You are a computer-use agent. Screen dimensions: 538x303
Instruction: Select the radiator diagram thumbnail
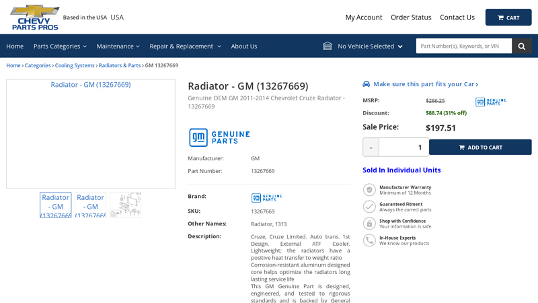coord(126,205)
